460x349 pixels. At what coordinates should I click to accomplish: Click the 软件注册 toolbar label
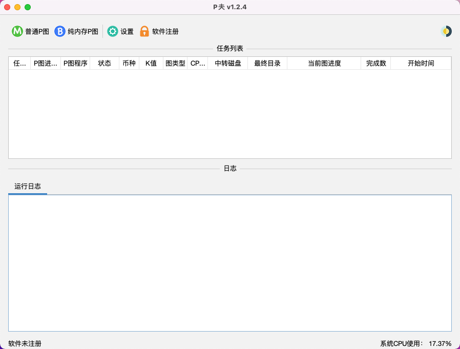click(165, 32)
